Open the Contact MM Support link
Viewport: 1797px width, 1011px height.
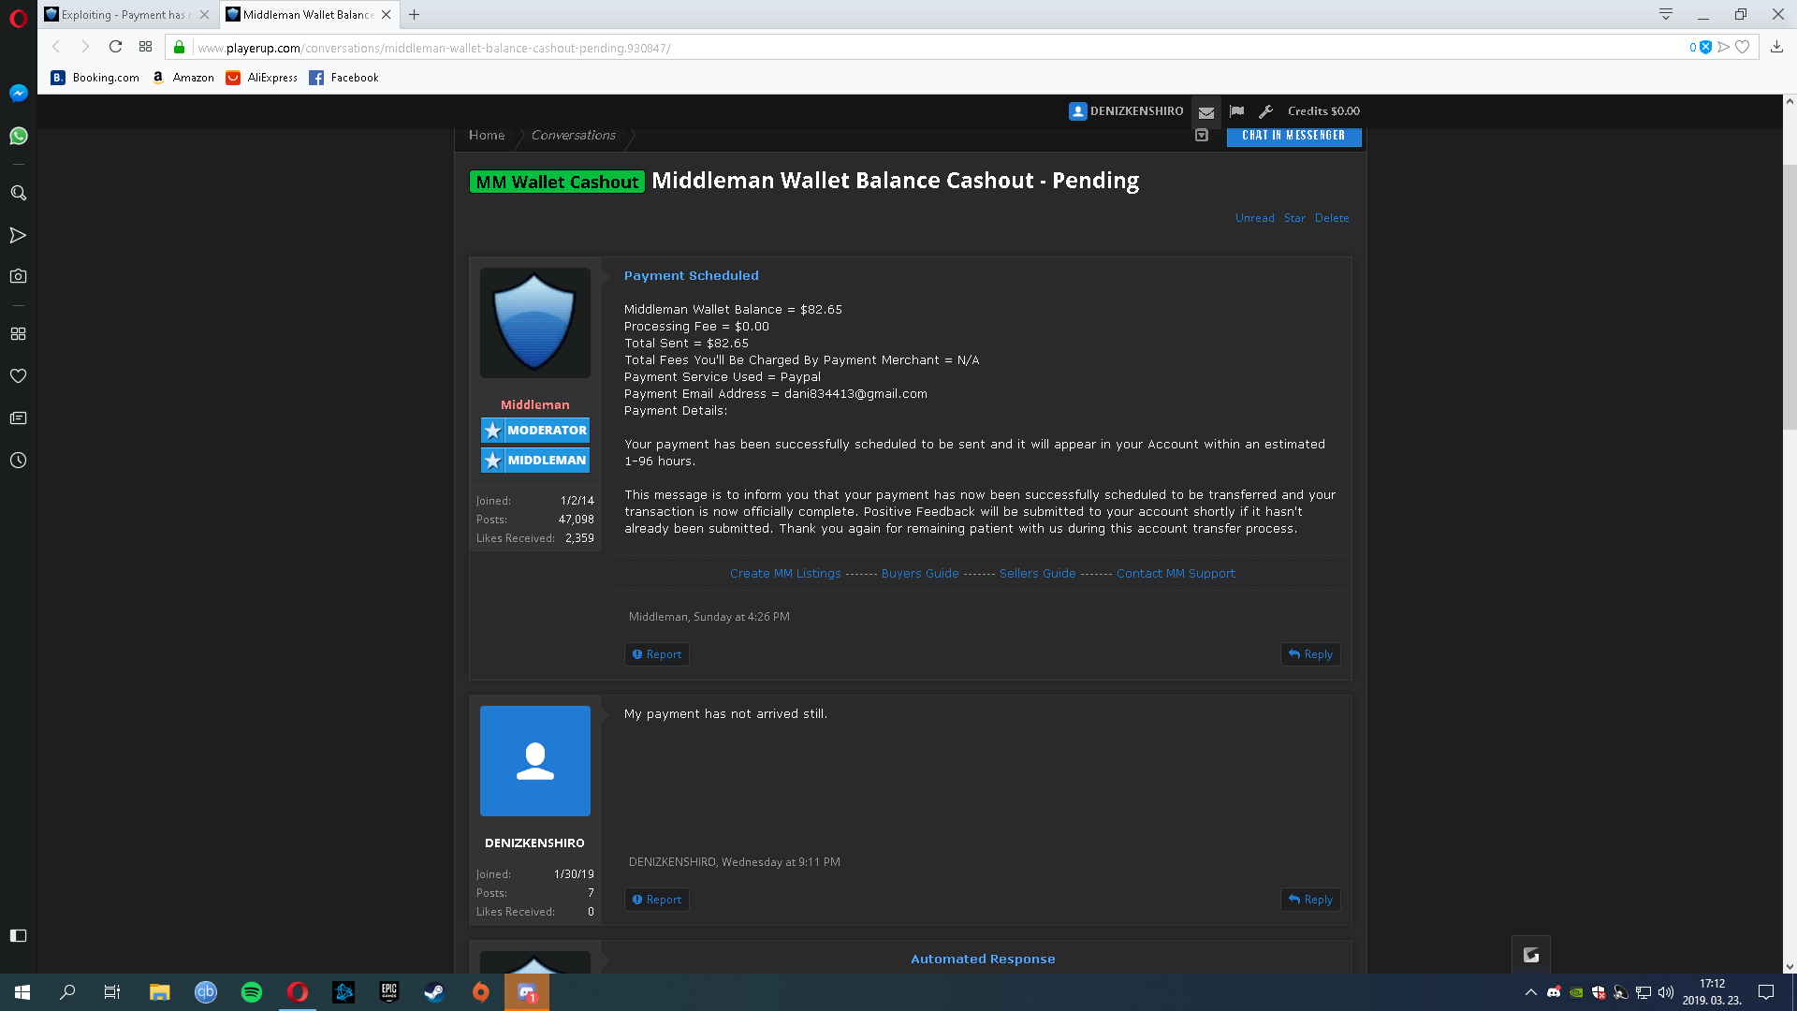tap(1176, 574)
